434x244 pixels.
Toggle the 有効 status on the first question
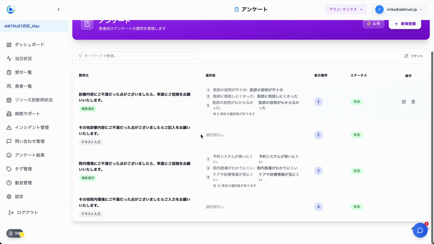coord(357,102)
